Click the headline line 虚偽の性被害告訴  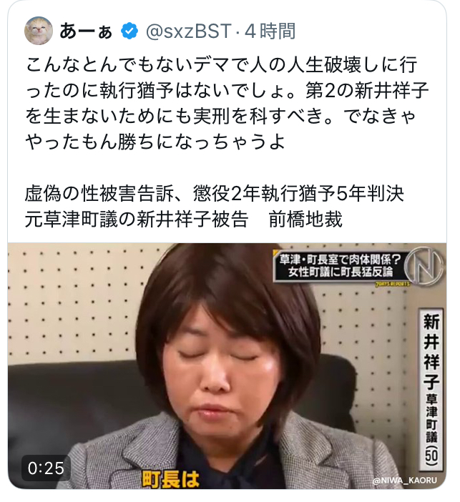[214, 194]
